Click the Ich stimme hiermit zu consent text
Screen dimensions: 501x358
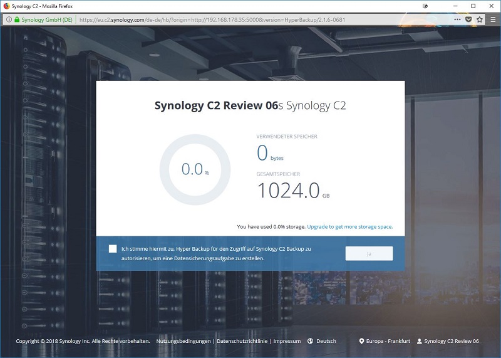point(216,253)
